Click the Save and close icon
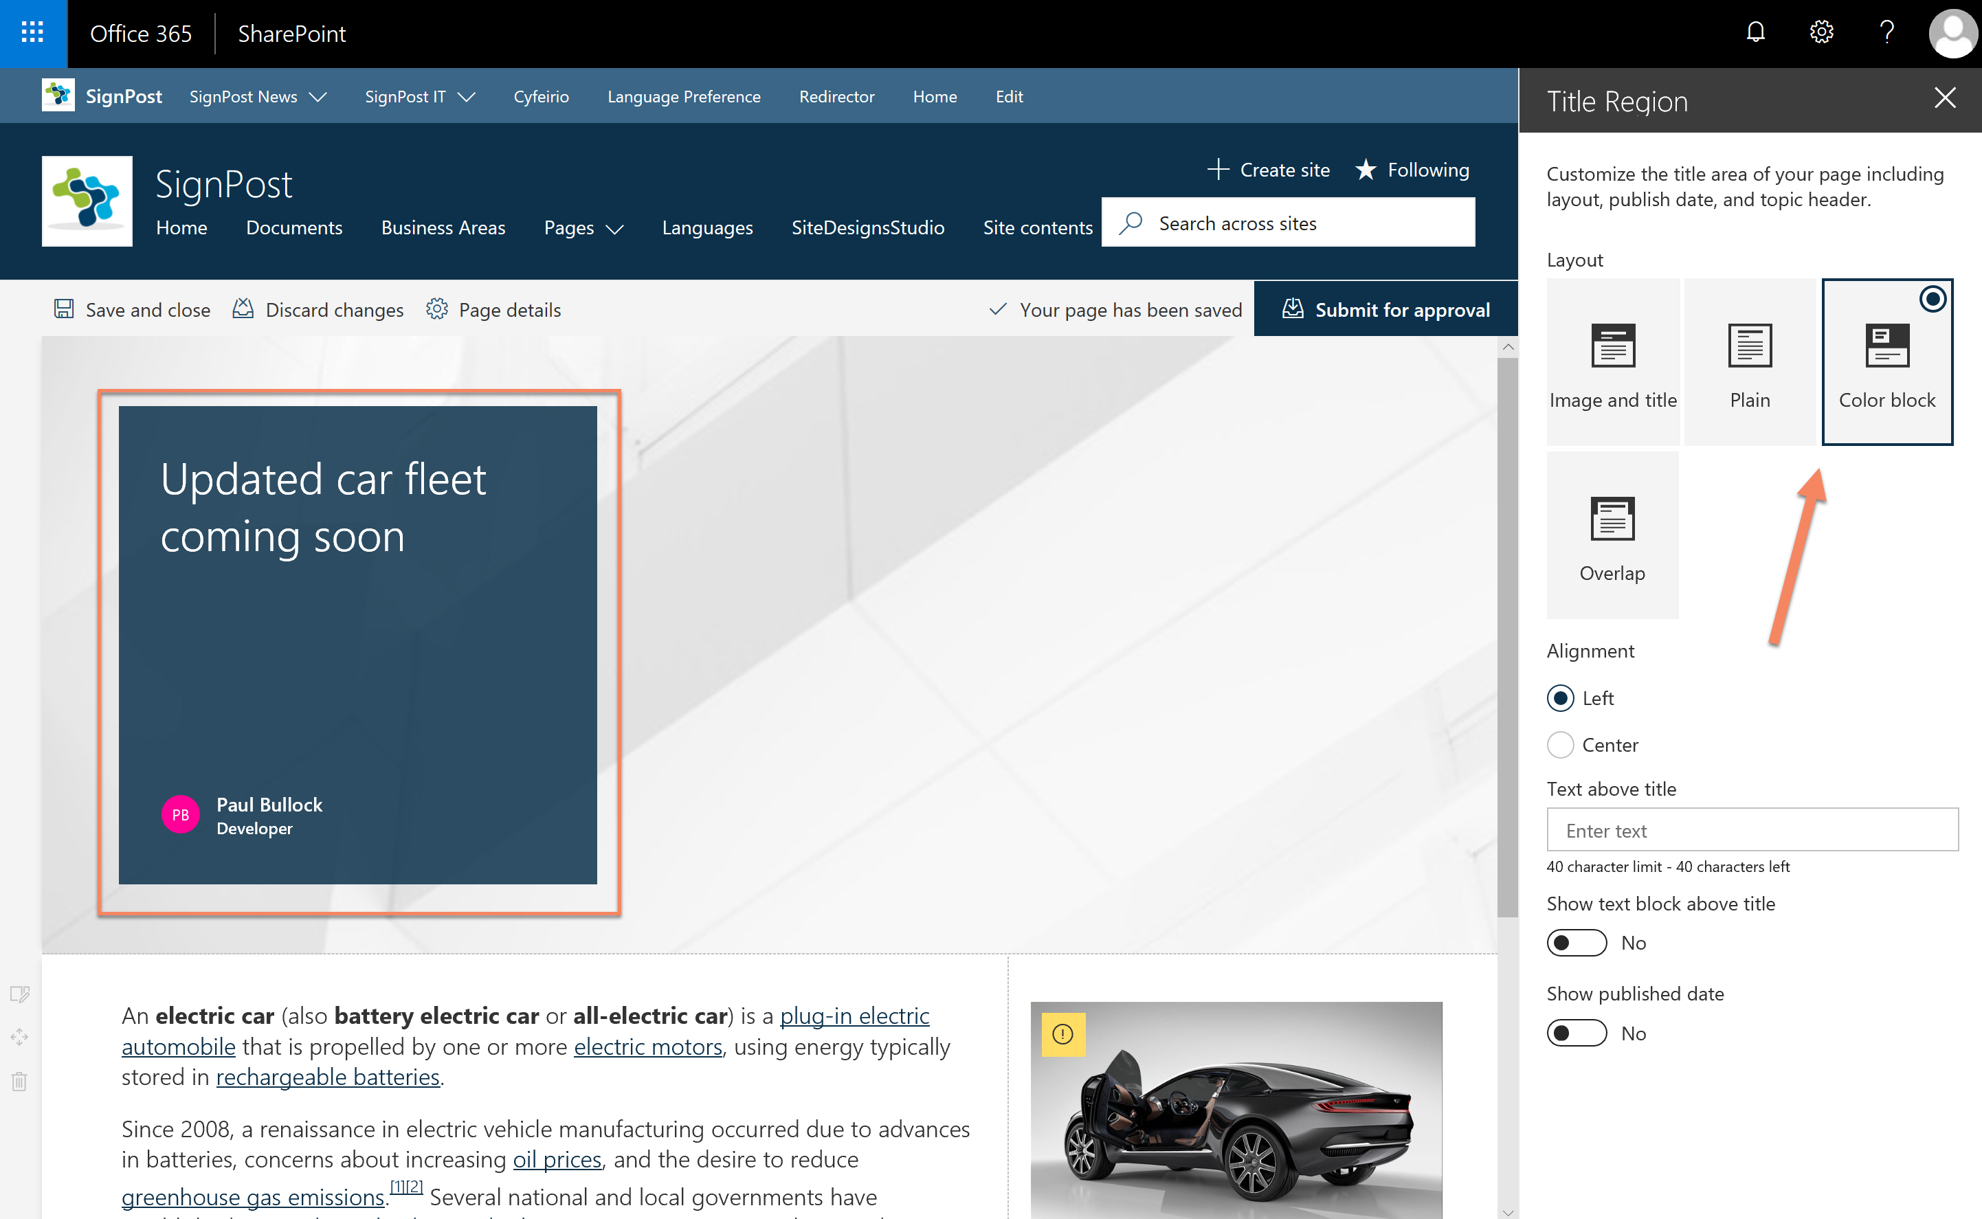Viewport: 1982px width, 1219px height. [x=64, y=309]
